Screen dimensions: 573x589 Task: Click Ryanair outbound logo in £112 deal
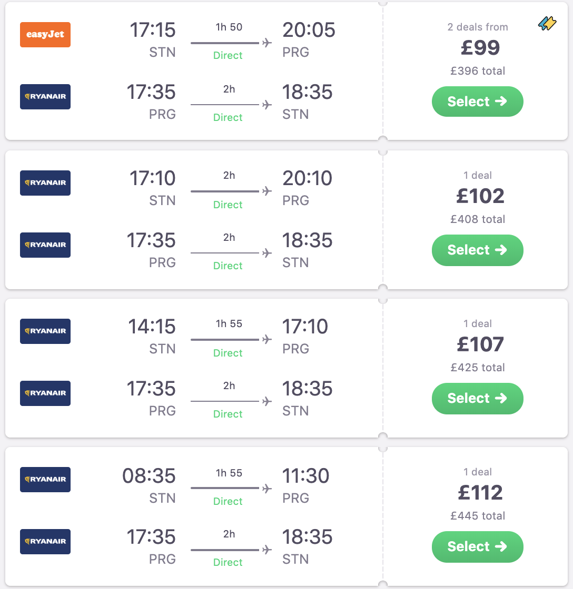tap(45, 480)
